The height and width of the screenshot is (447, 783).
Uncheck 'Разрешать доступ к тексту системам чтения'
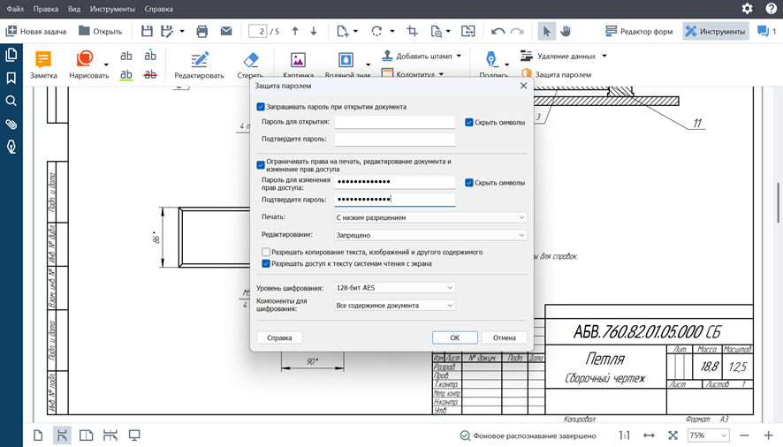266,263
